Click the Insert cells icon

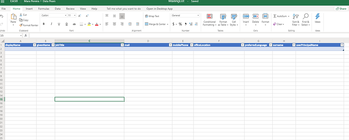click(x=246, y=16)
